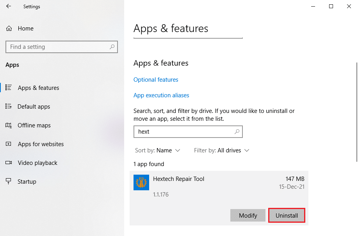This screenshot has height=236, width=358.
Task: Click the Hextech Repair Tool app icon
Action: (141, 182)
